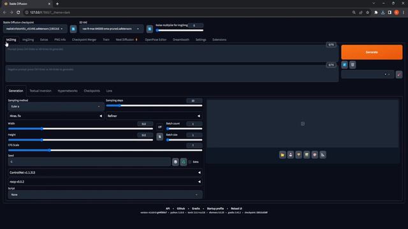Adjust the Sampling steps slider
Image resolution: width=408 pixels, height=229 pixels.
(x=154, y=106)
